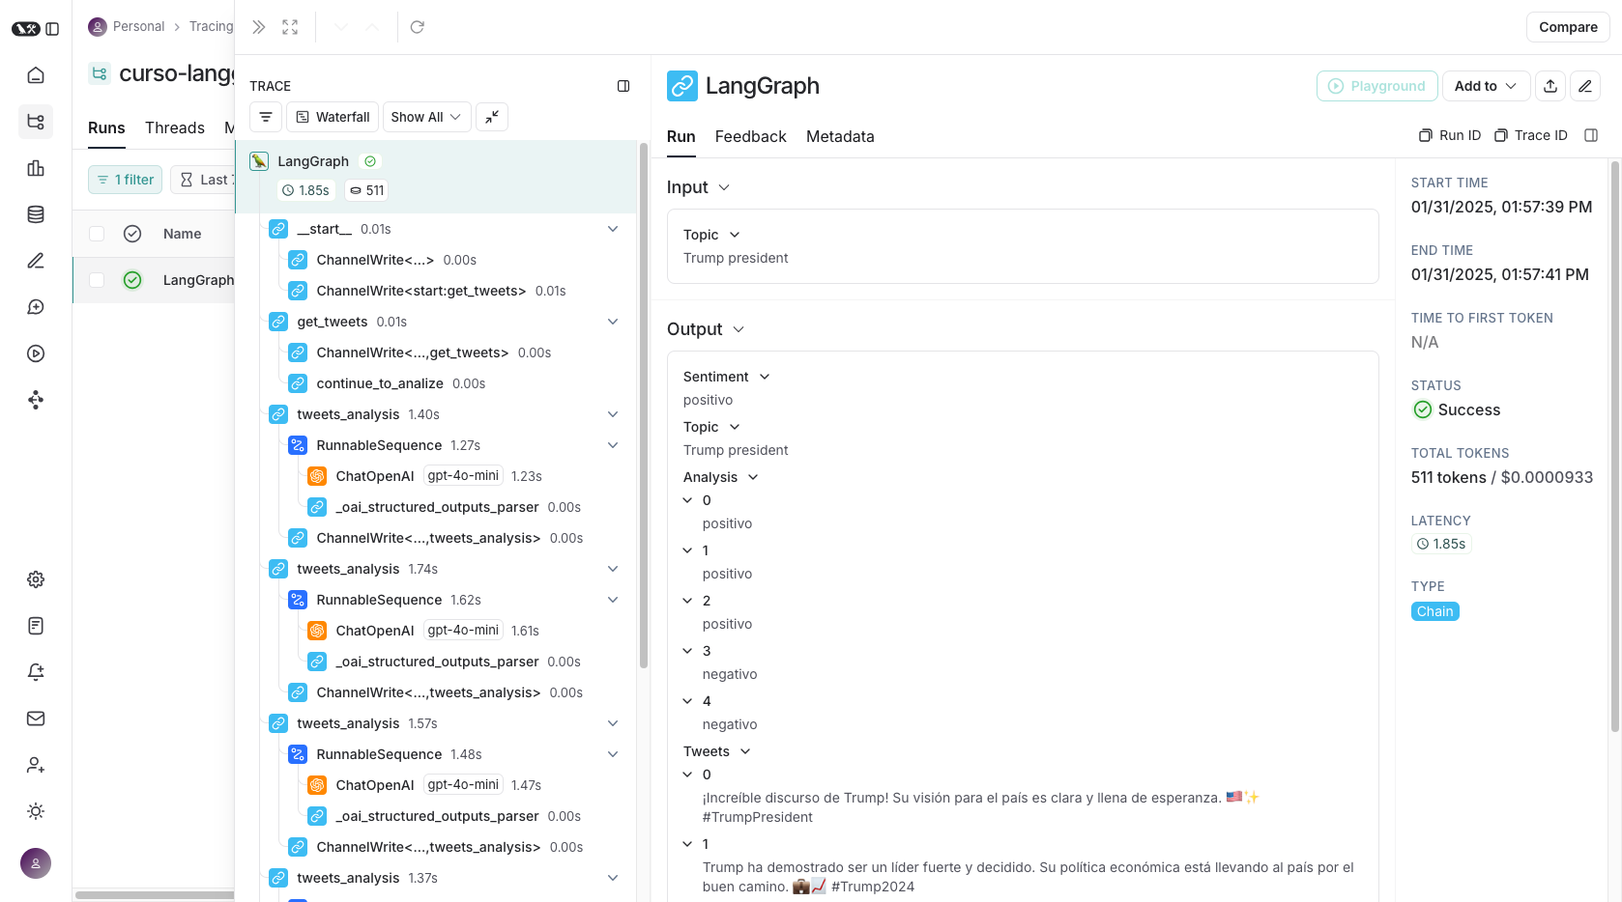Open the Playground play sidebar icon
Viewport: 1622px width, 902px height.
[x=36, y=353]
